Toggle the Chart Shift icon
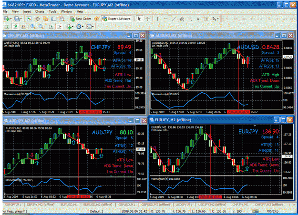 (59, 27)
